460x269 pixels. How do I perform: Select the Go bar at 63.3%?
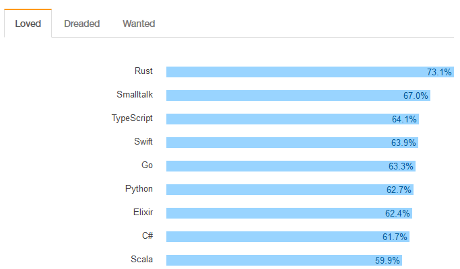click(x=290, y=166)
